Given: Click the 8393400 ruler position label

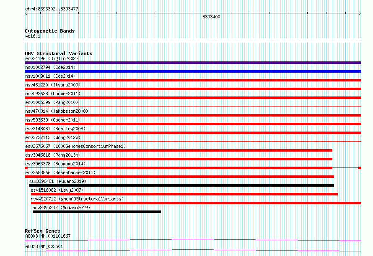Looking at the screenshot, I should pyautogui.click(x=211, y=17).
